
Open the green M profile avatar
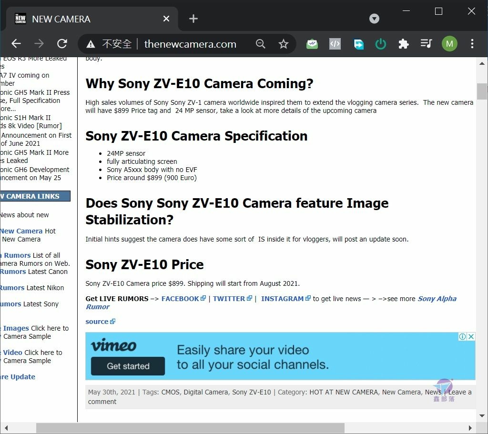pos(449,44)
